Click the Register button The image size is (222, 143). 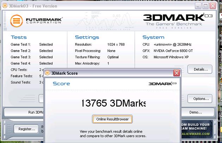tap(26, 129)
